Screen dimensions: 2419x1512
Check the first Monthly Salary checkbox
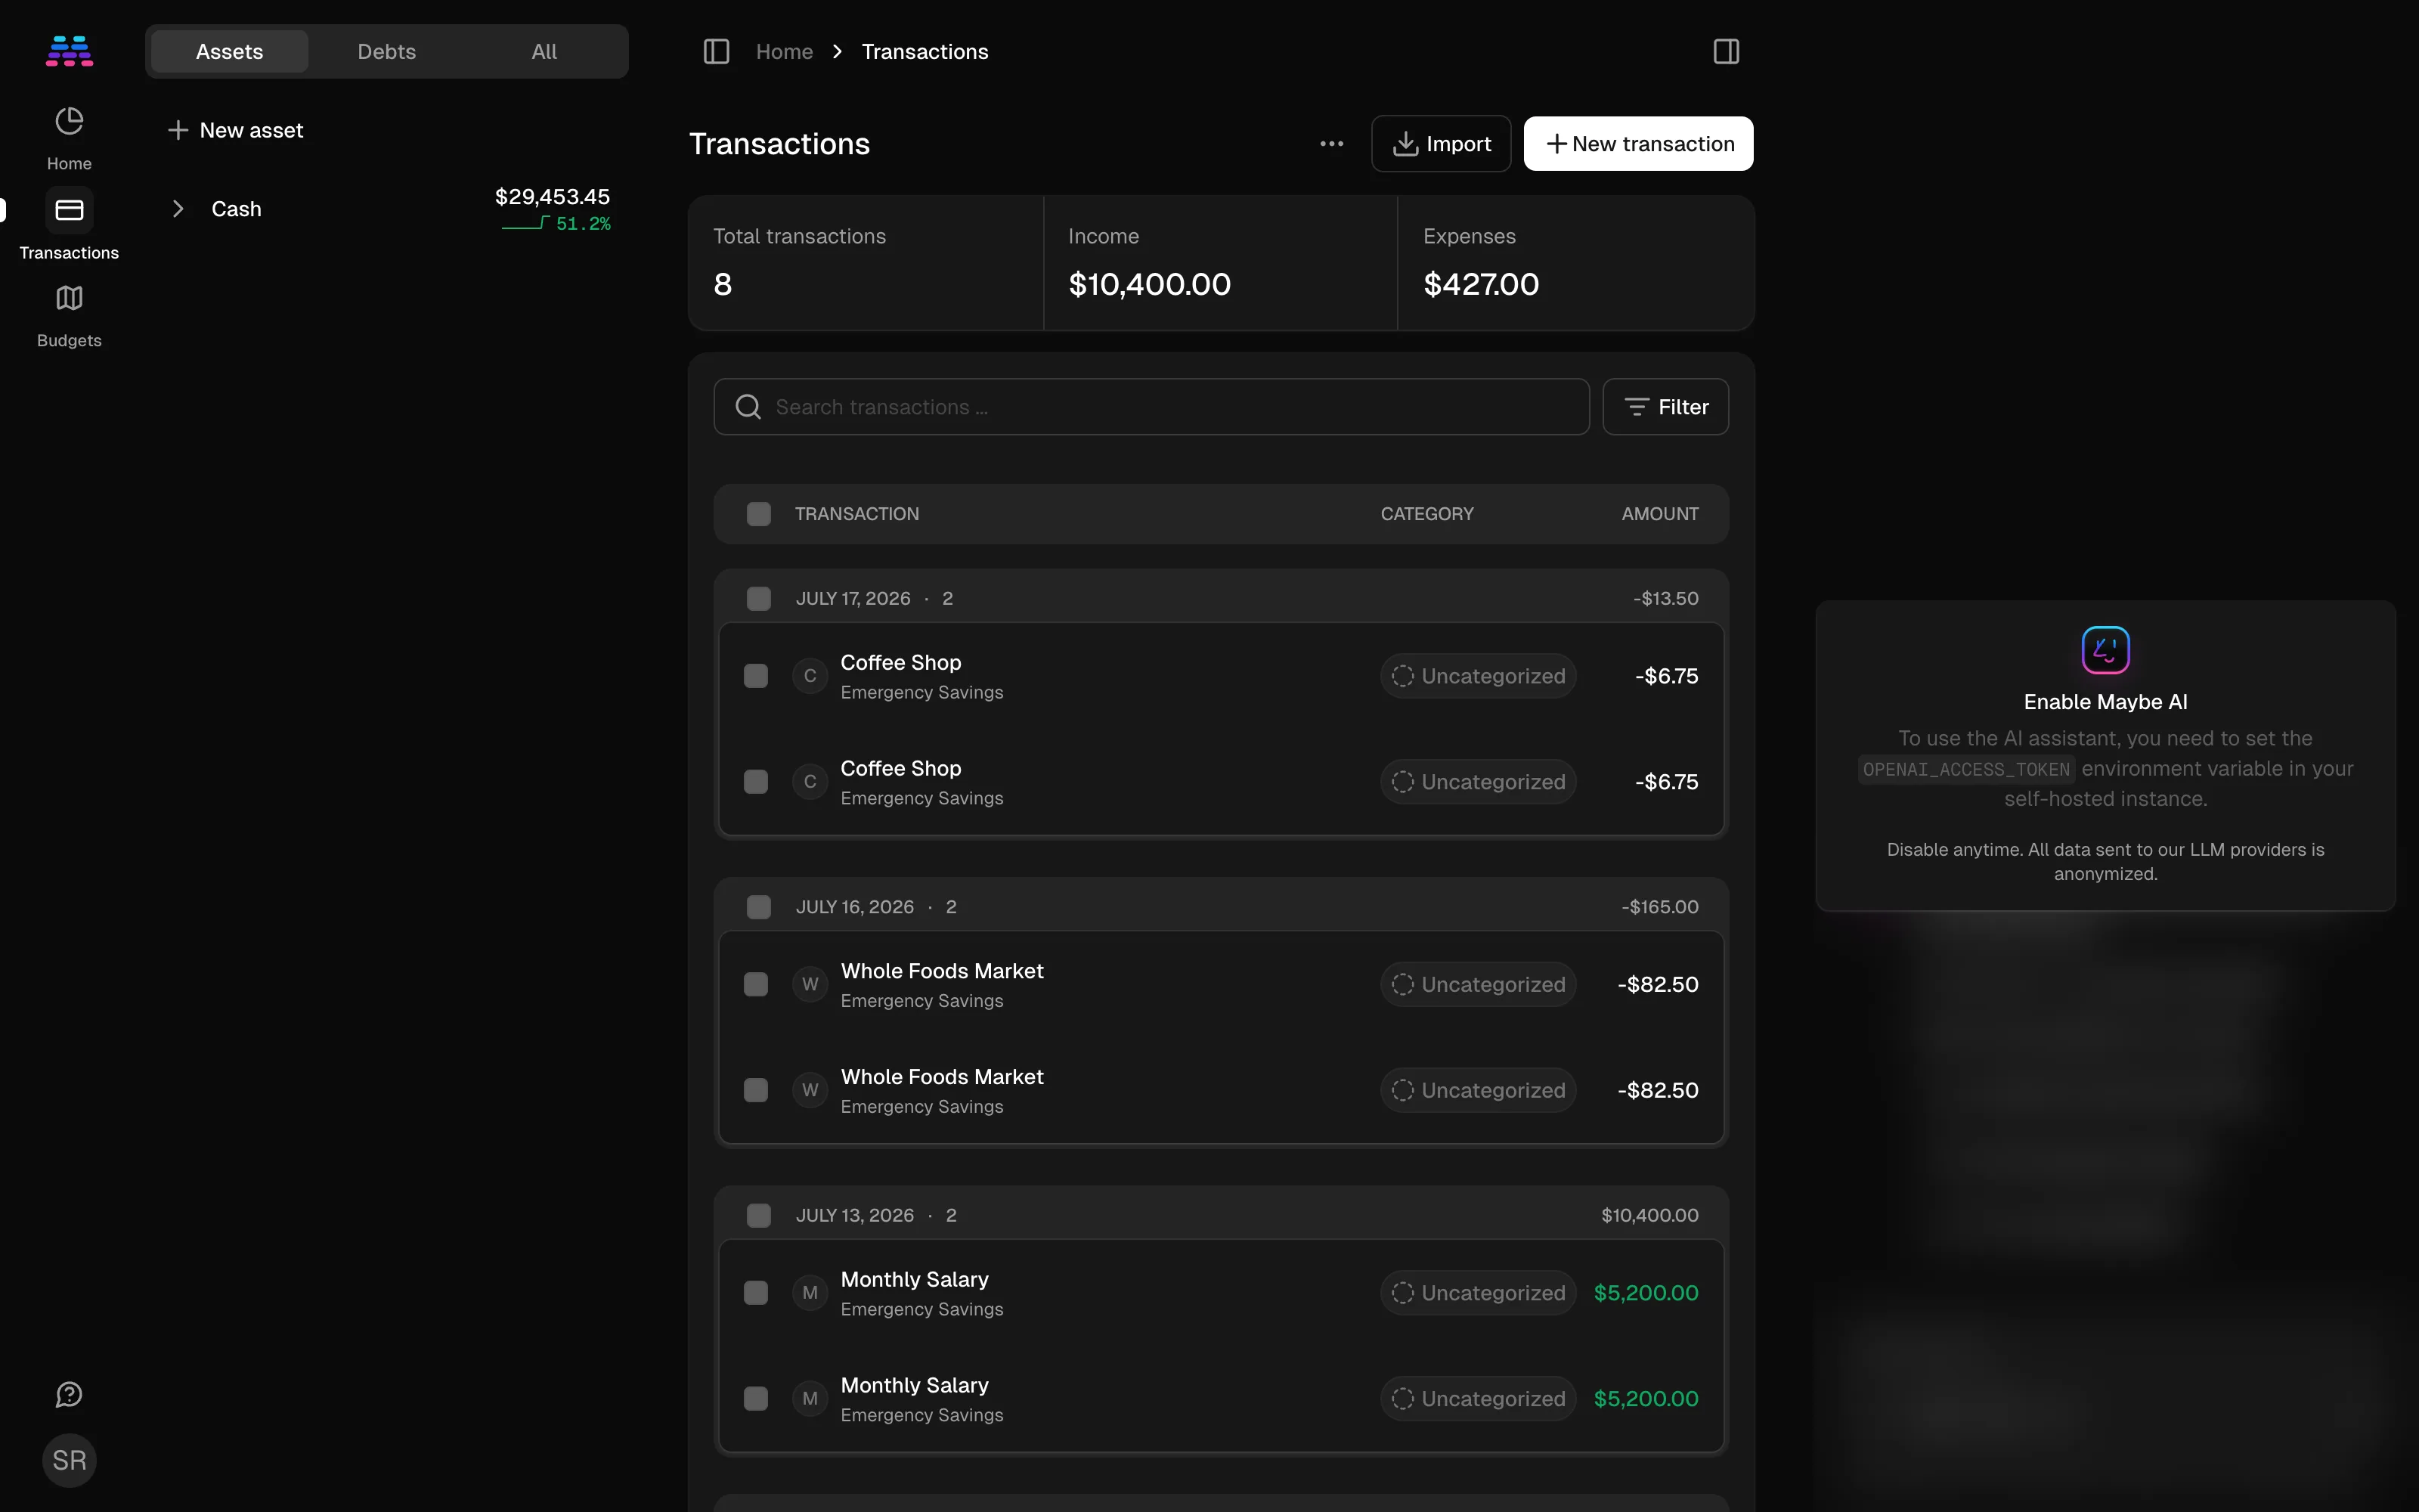[756, 1293]
